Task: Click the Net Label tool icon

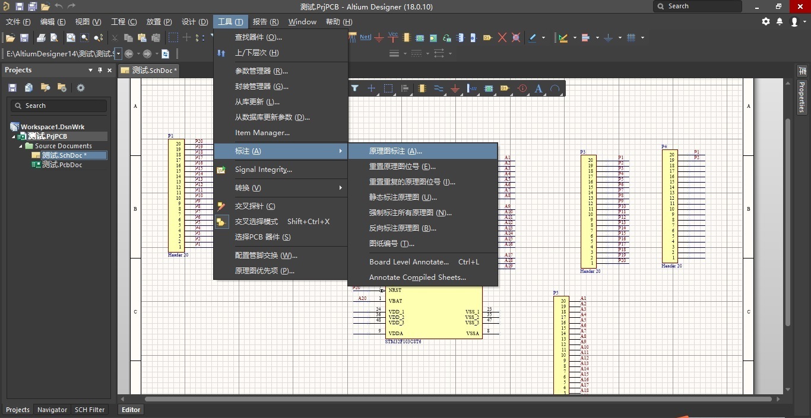Action: point(365,37)
